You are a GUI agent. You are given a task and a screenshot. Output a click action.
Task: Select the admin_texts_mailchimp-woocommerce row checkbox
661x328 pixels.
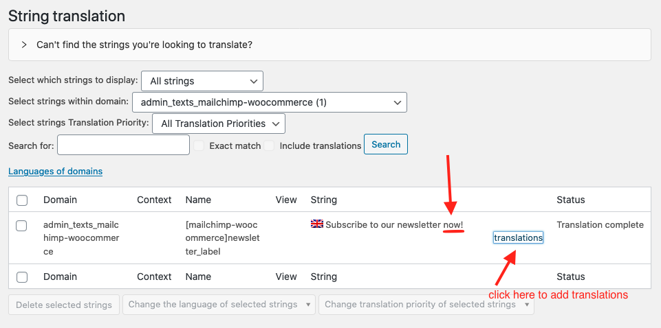pos(22,225)
